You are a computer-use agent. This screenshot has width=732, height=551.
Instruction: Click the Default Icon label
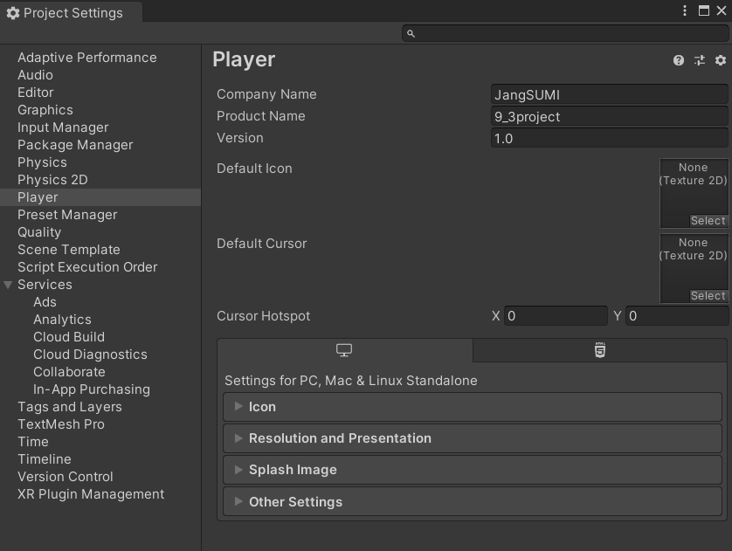(x=254, y=169)
